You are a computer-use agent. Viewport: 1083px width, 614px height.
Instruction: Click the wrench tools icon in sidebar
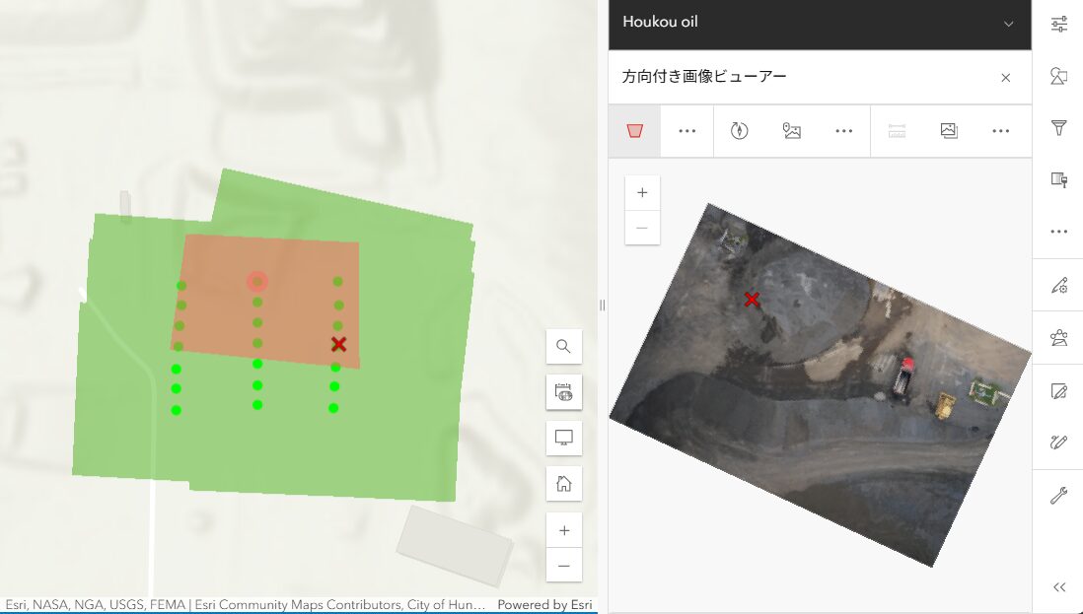click(1059, 496)
